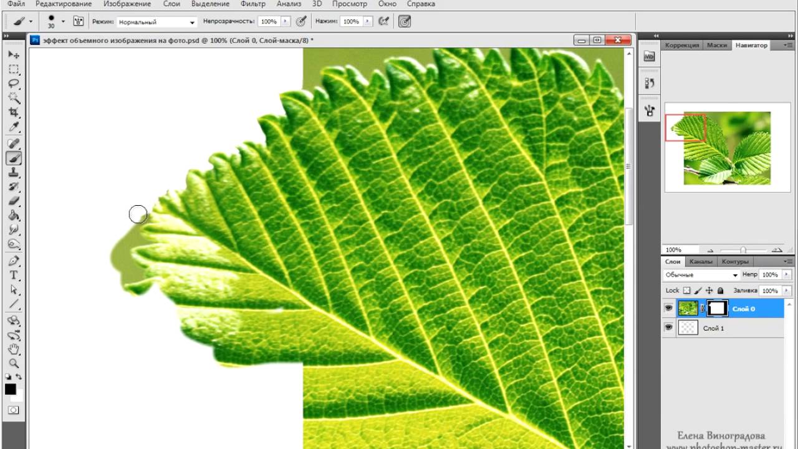The height and width of the screenshot is (449, 798).
Task: Select the Path Selection tool
Action: [x=14, y=290]
